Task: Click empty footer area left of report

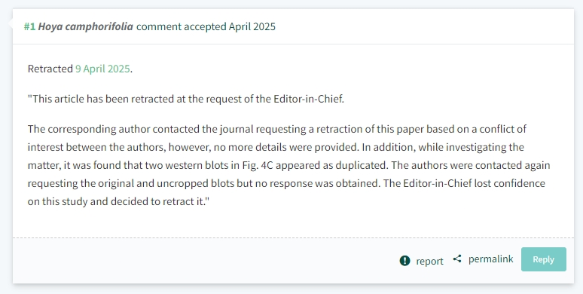Action: click(x=204, y=261)
